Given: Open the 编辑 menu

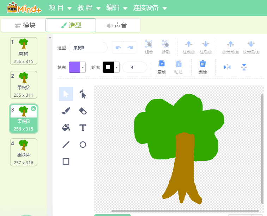Looking at the screenshot, I should point(116,8).
